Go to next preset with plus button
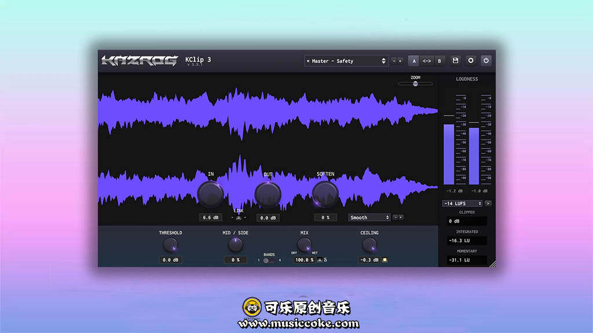 pyautogui.click(x=400, y=61)
